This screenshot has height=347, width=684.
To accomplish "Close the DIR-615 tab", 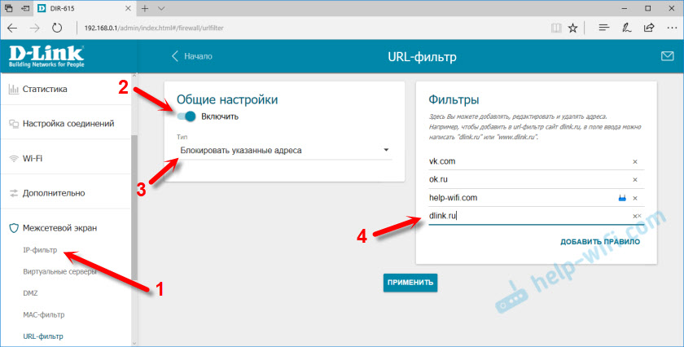I will [x=128, y=8].
